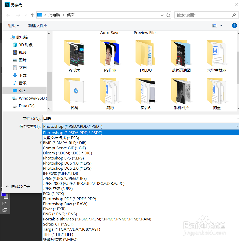Choose Photoshop DCS 1.0 format
Screen dimensions: 239x241
pos(141,163)
